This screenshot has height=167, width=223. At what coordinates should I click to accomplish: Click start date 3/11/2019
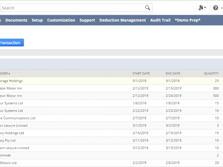(x=140, y=140)
